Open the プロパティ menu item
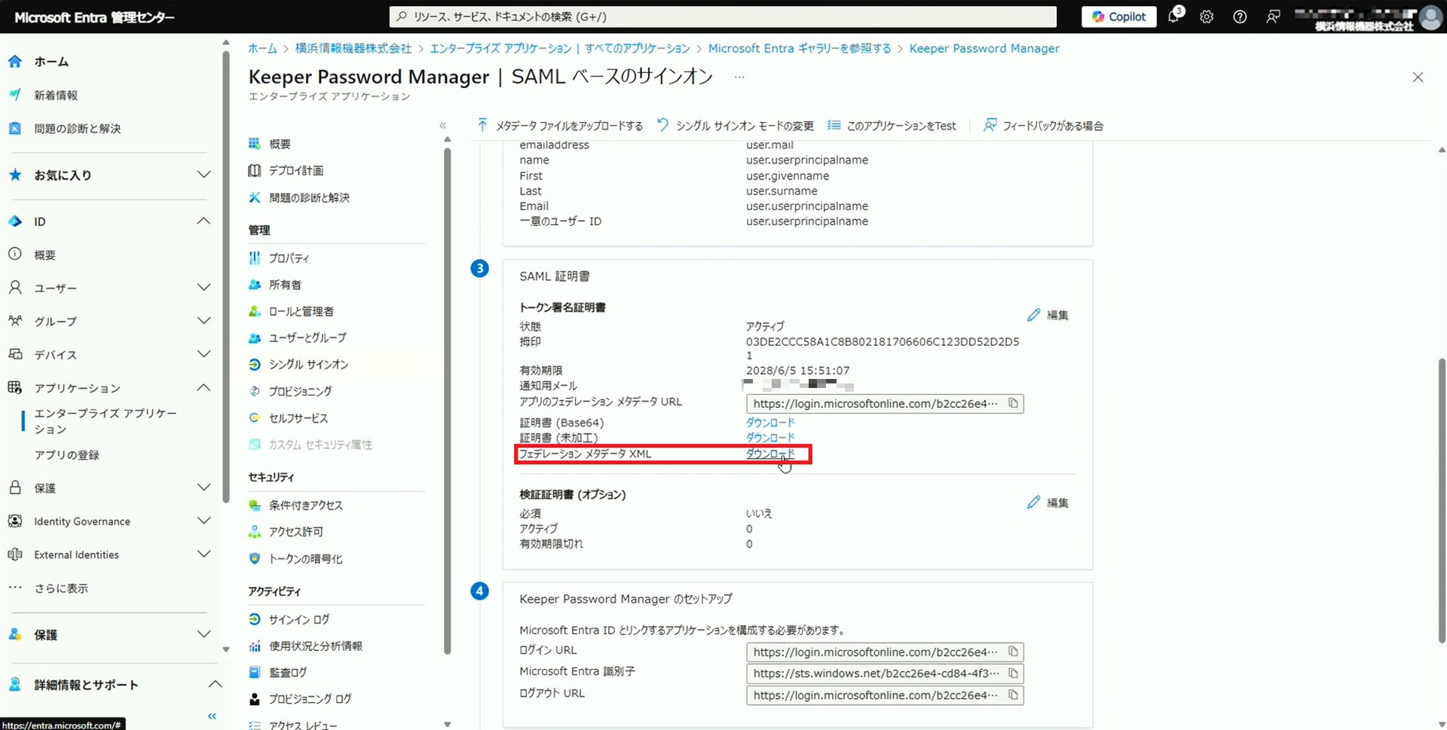 pos(289,258)
